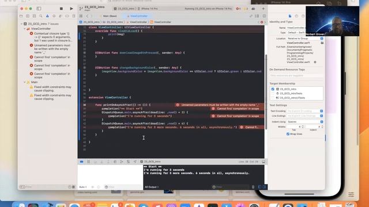The image size is (369, 207).
Task: Toggle 23_GCD_intro target membership checkbox
Action: tap(273, 89)
